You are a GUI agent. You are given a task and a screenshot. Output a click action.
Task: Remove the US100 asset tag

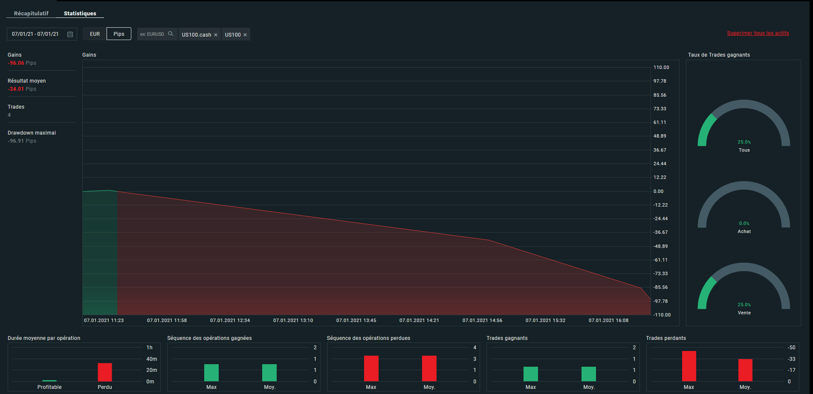point(245,35)
